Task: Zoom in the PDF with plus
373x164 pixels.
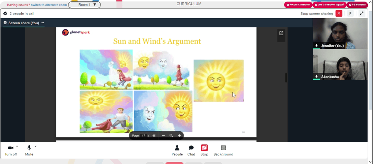Action: (179, 136)
